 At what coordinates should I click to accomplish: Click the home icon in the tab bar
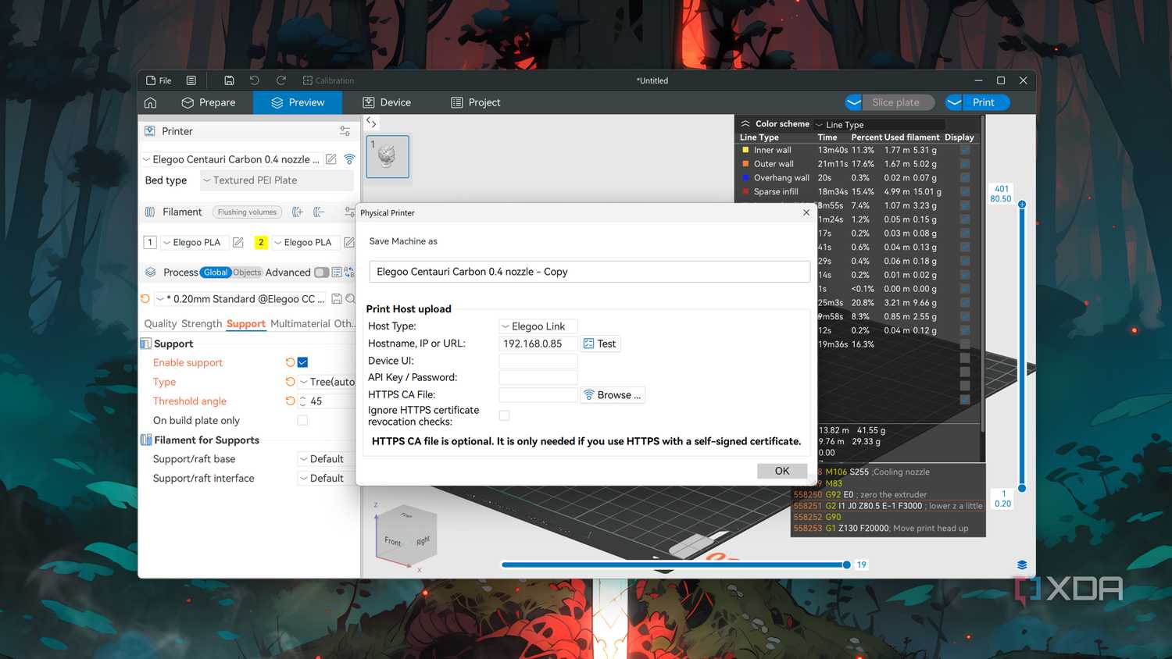[x=151, y=102]
